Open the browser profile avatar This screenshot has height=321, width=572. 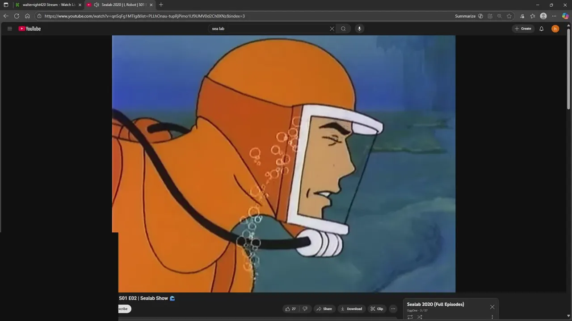point(543,16)
